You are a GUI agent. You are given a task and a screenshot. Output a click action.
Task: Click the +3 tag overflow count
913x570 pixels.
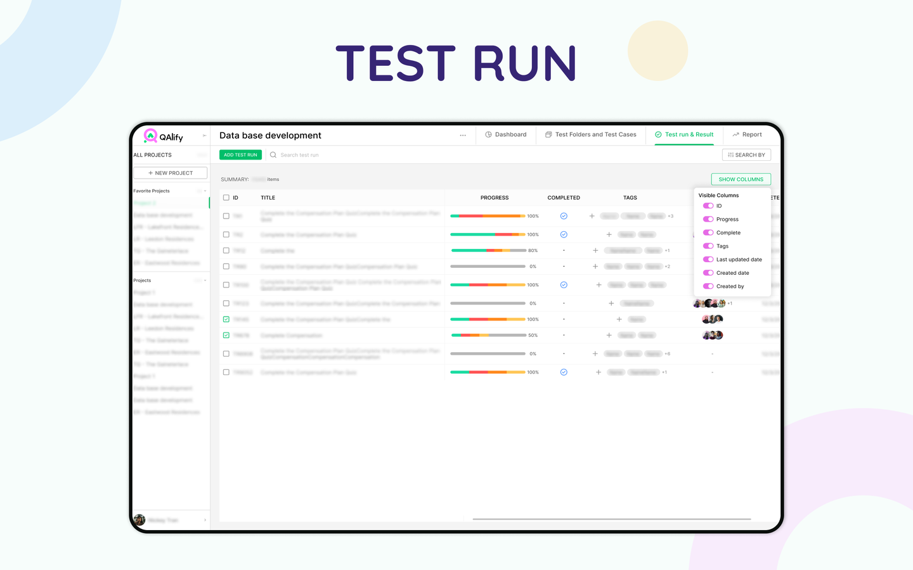pyautogui.click(x=671, y=216)
